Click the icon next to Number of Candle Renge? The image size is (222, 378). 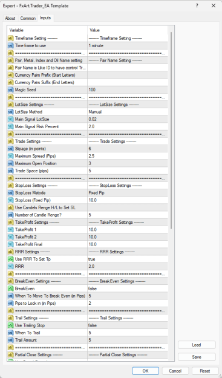click(11, 215)
